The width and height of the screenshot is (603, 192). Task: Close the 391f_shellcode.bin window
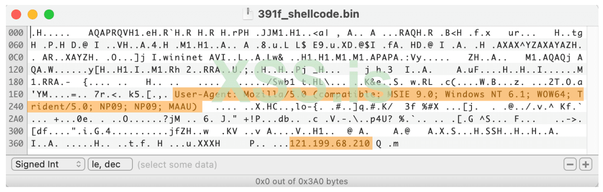(16, 14)
